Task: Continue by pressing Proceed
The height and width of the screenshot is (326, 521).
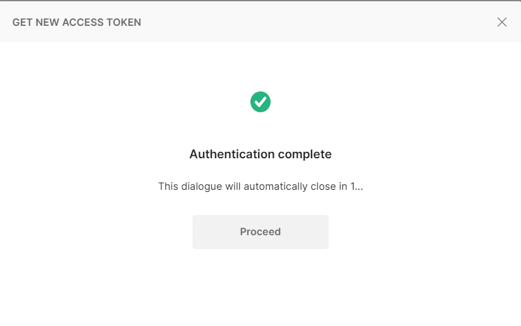Action: [x=260, y=231]
